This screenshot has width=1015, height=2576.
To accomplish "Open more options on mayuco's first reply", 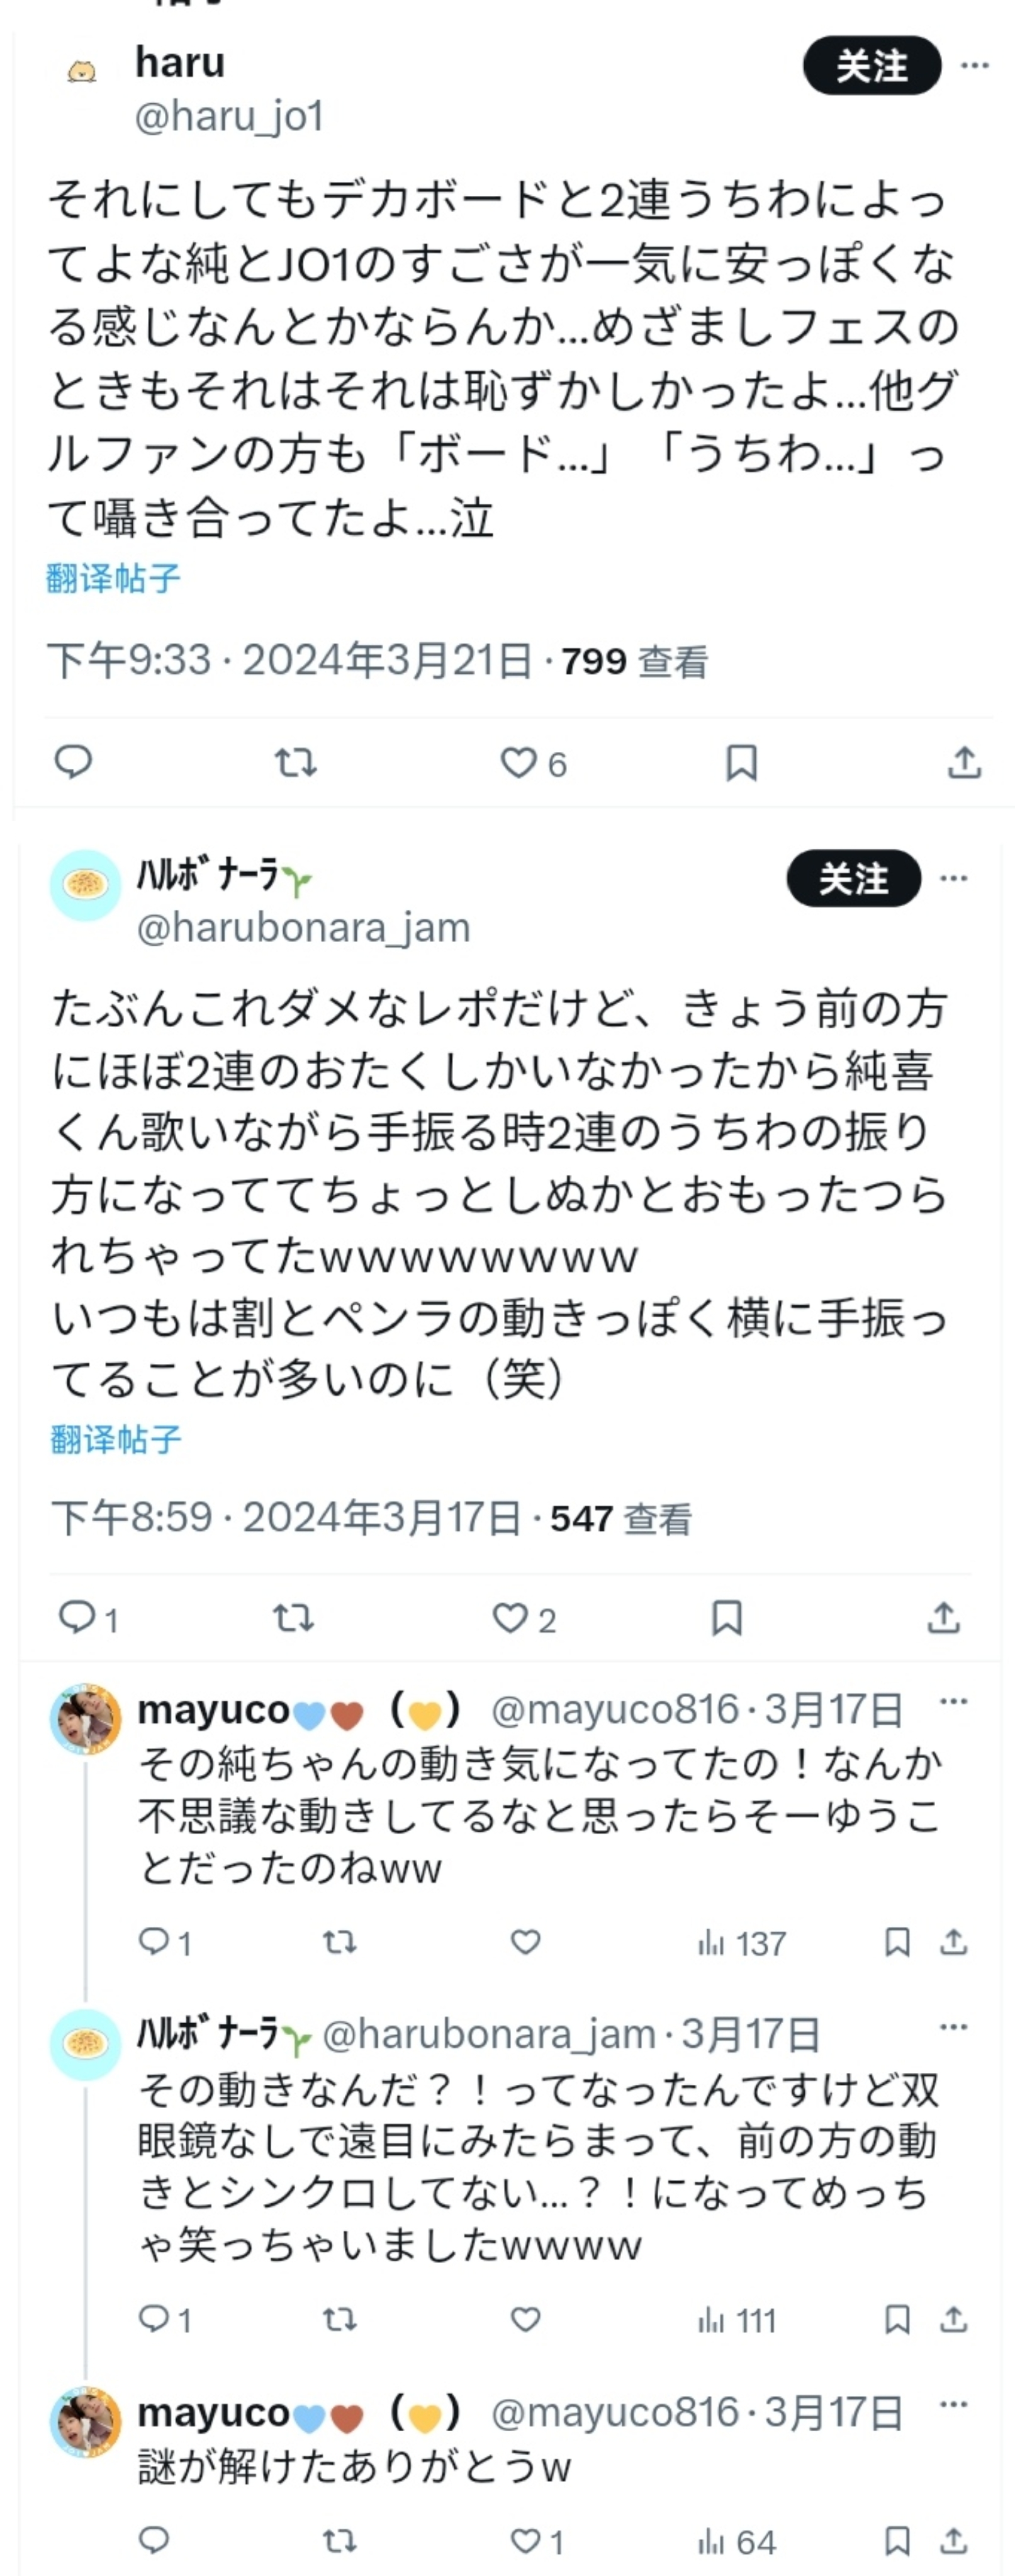I will point(953,1702).
